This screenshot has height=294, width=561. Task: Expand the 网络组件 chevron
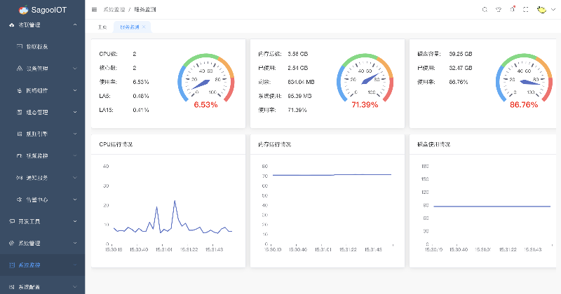click(75, 90)
